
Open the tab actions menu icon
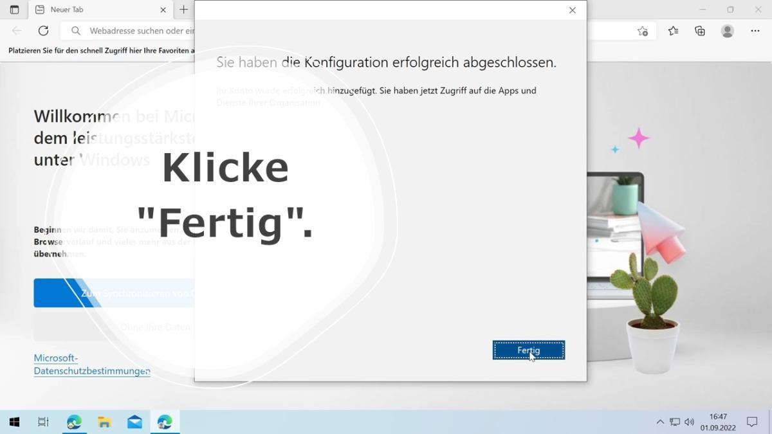coord(14,10)
